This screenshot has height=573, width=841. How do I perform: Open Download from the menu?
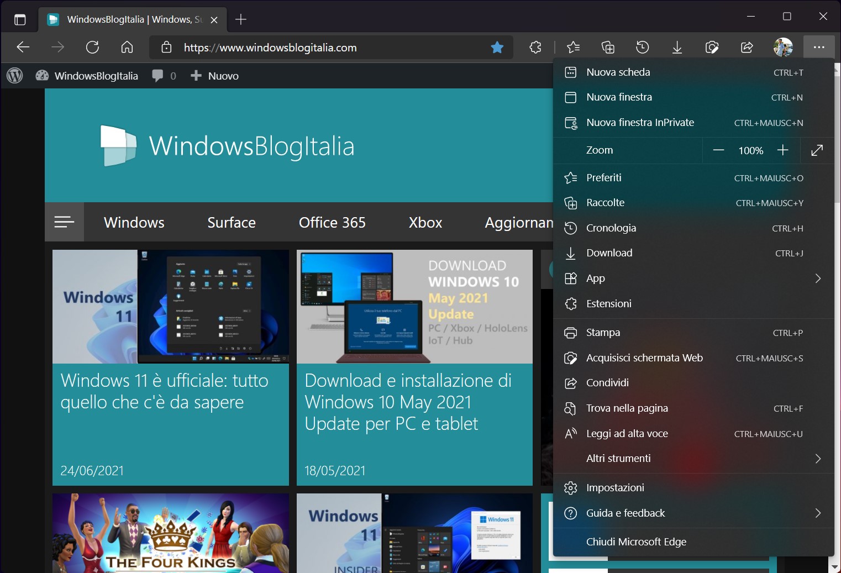pos(693,253)
